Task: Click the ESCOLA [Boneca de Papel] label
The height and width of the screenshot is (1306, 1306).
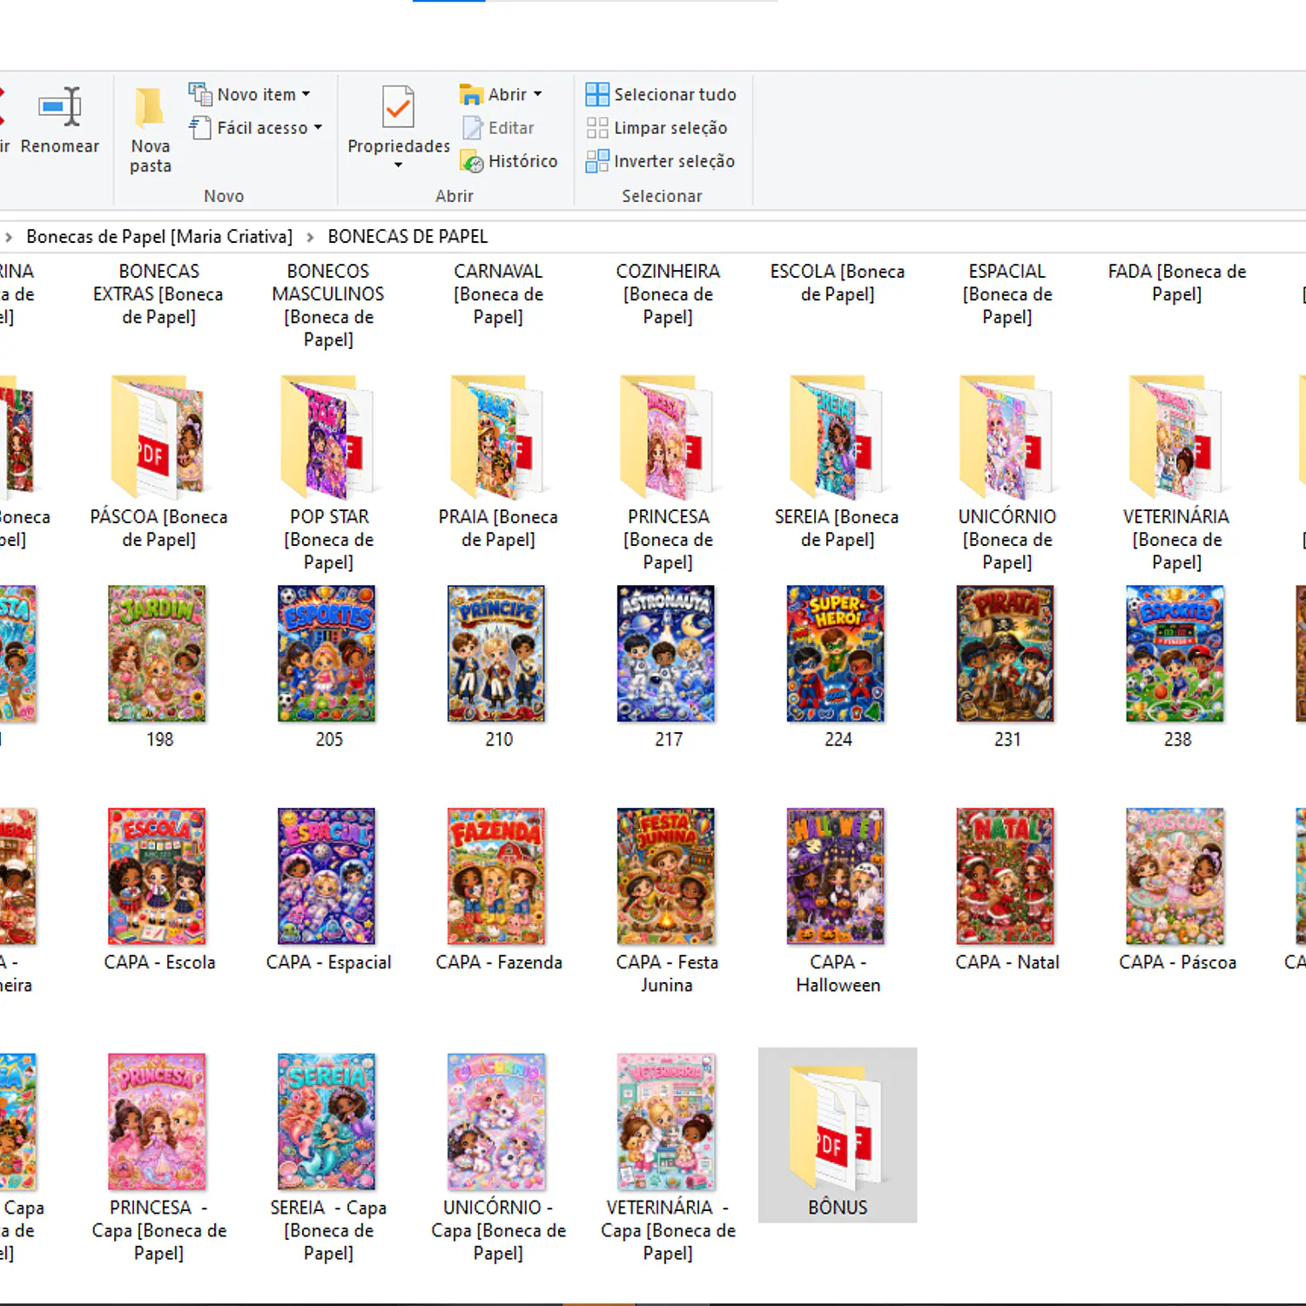Action: click(838, 283)
